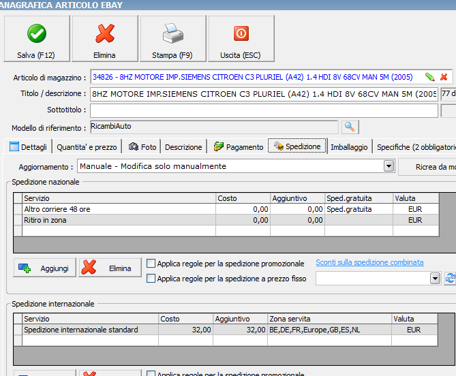Click Sped.gratuita cell of Altro corriere row
Image resolution: width=456 pixels, height=376 pixels.
pos(359,209)
